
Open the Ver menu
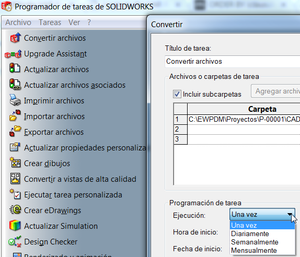tap(74, 22)
